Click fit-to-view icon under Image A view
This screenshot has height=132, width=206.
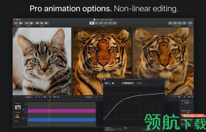[x=50, y=97]
